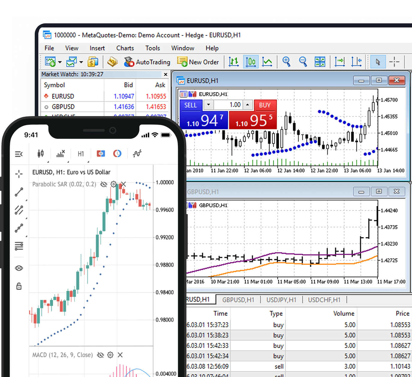This screenshot has height=377, width=412.
Task: Select GBPUSD row in Market Watch
Action: click(104, 107)
